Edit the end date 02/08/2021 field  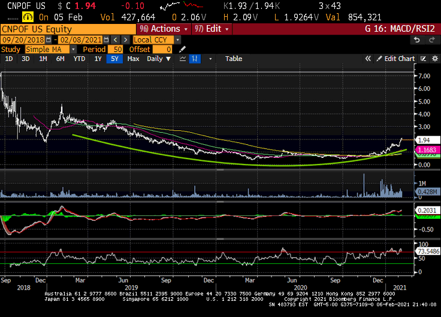[x=81, y=39]
